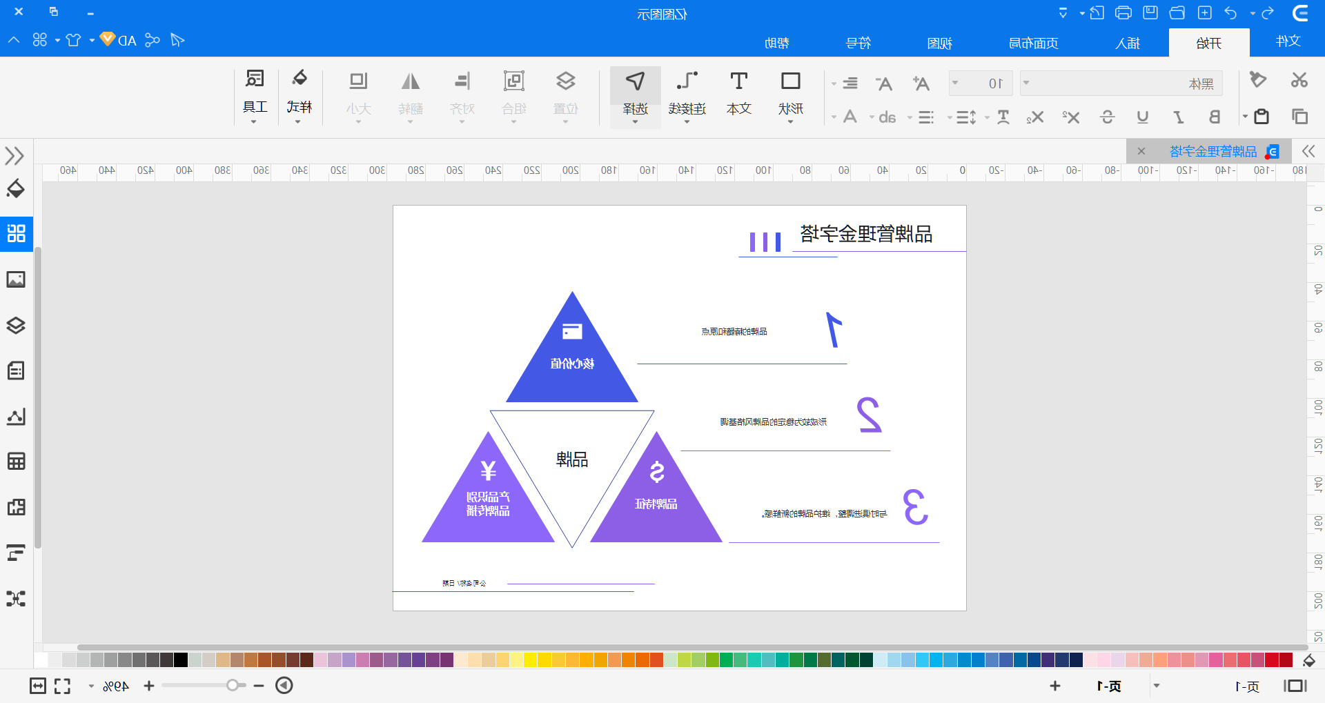The height and width of the screenshot is (703, 1325).
Task: Open the 位置 position dropdown
Action: (x=566, y=96)
